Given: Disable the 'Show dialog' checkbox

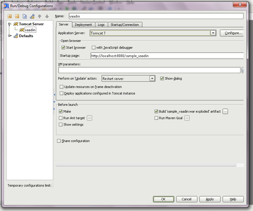Looking at the screenshot, I should (x=162, y=78).
